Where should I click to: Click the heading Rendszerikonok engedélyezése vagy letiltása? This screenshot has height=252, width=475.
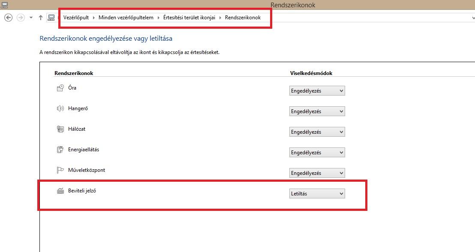tap(106, 39)
